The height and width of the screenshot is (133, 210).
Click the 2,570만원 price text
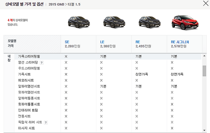click(x=178, y=46)
